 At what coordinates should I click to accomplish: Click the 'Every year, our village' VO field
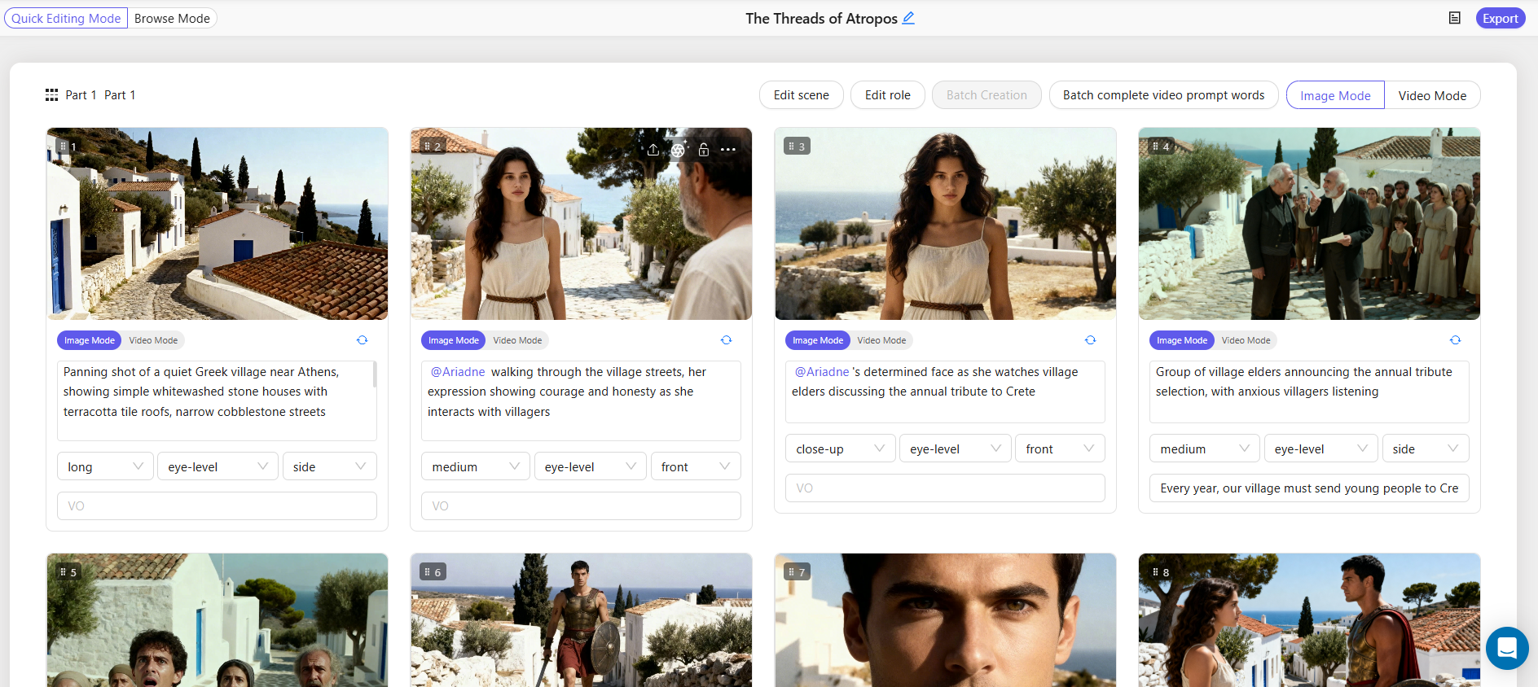point(1309,488)
